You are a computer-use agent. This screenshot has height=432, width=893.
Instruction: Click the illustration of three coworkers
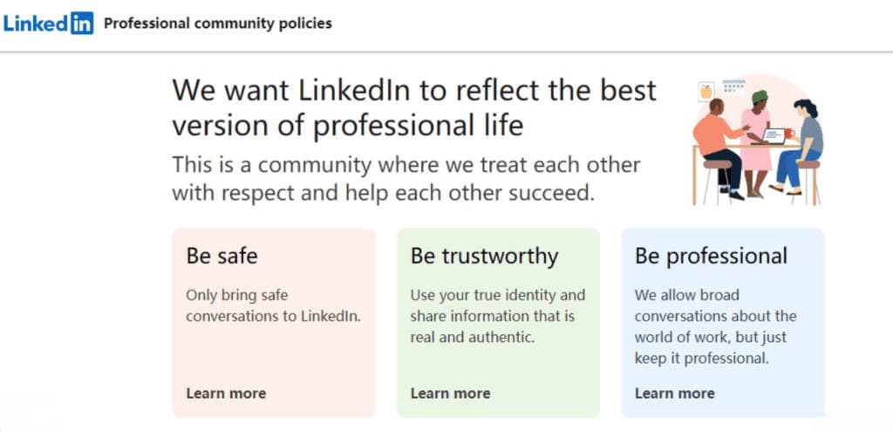[758, 140]
